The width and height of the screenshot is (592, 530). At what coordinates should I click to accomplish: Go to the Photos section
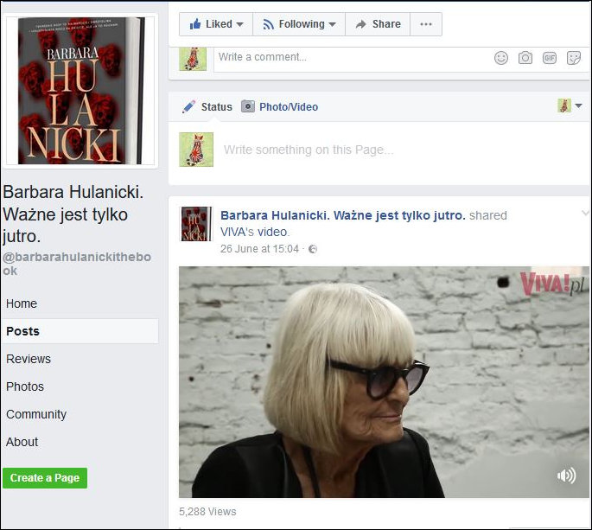tap(25, 386)
